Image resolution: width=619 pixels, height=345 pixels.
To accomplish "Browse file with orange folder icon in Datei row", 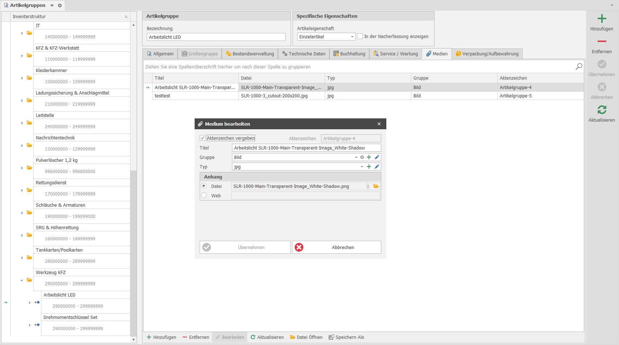I will point(376,186).
